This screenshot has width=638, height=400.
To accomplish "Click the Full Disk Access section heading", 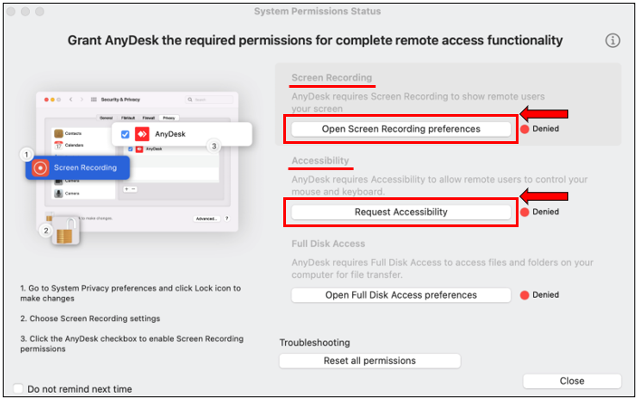I will 328,243.
